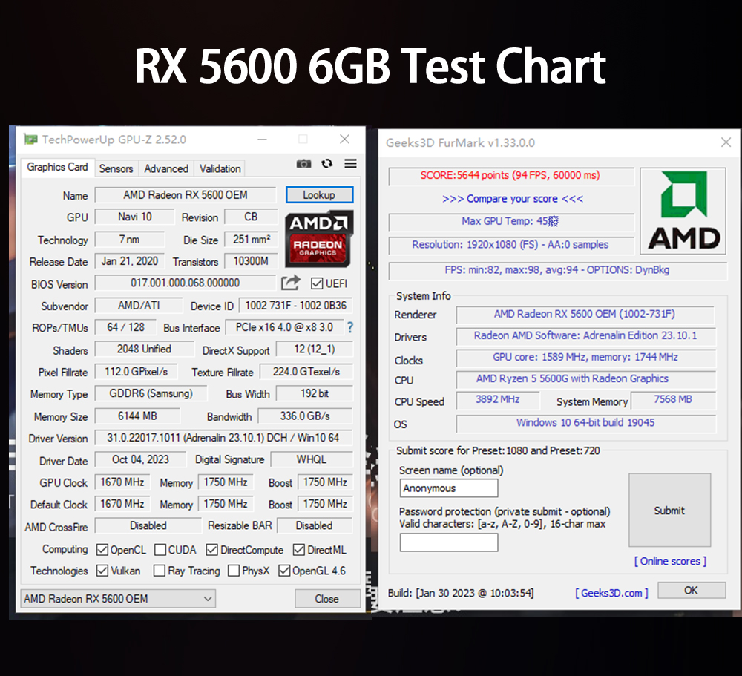Click the Max GPU Temp field
Screen dimensions: 742x676
(511, 221)
